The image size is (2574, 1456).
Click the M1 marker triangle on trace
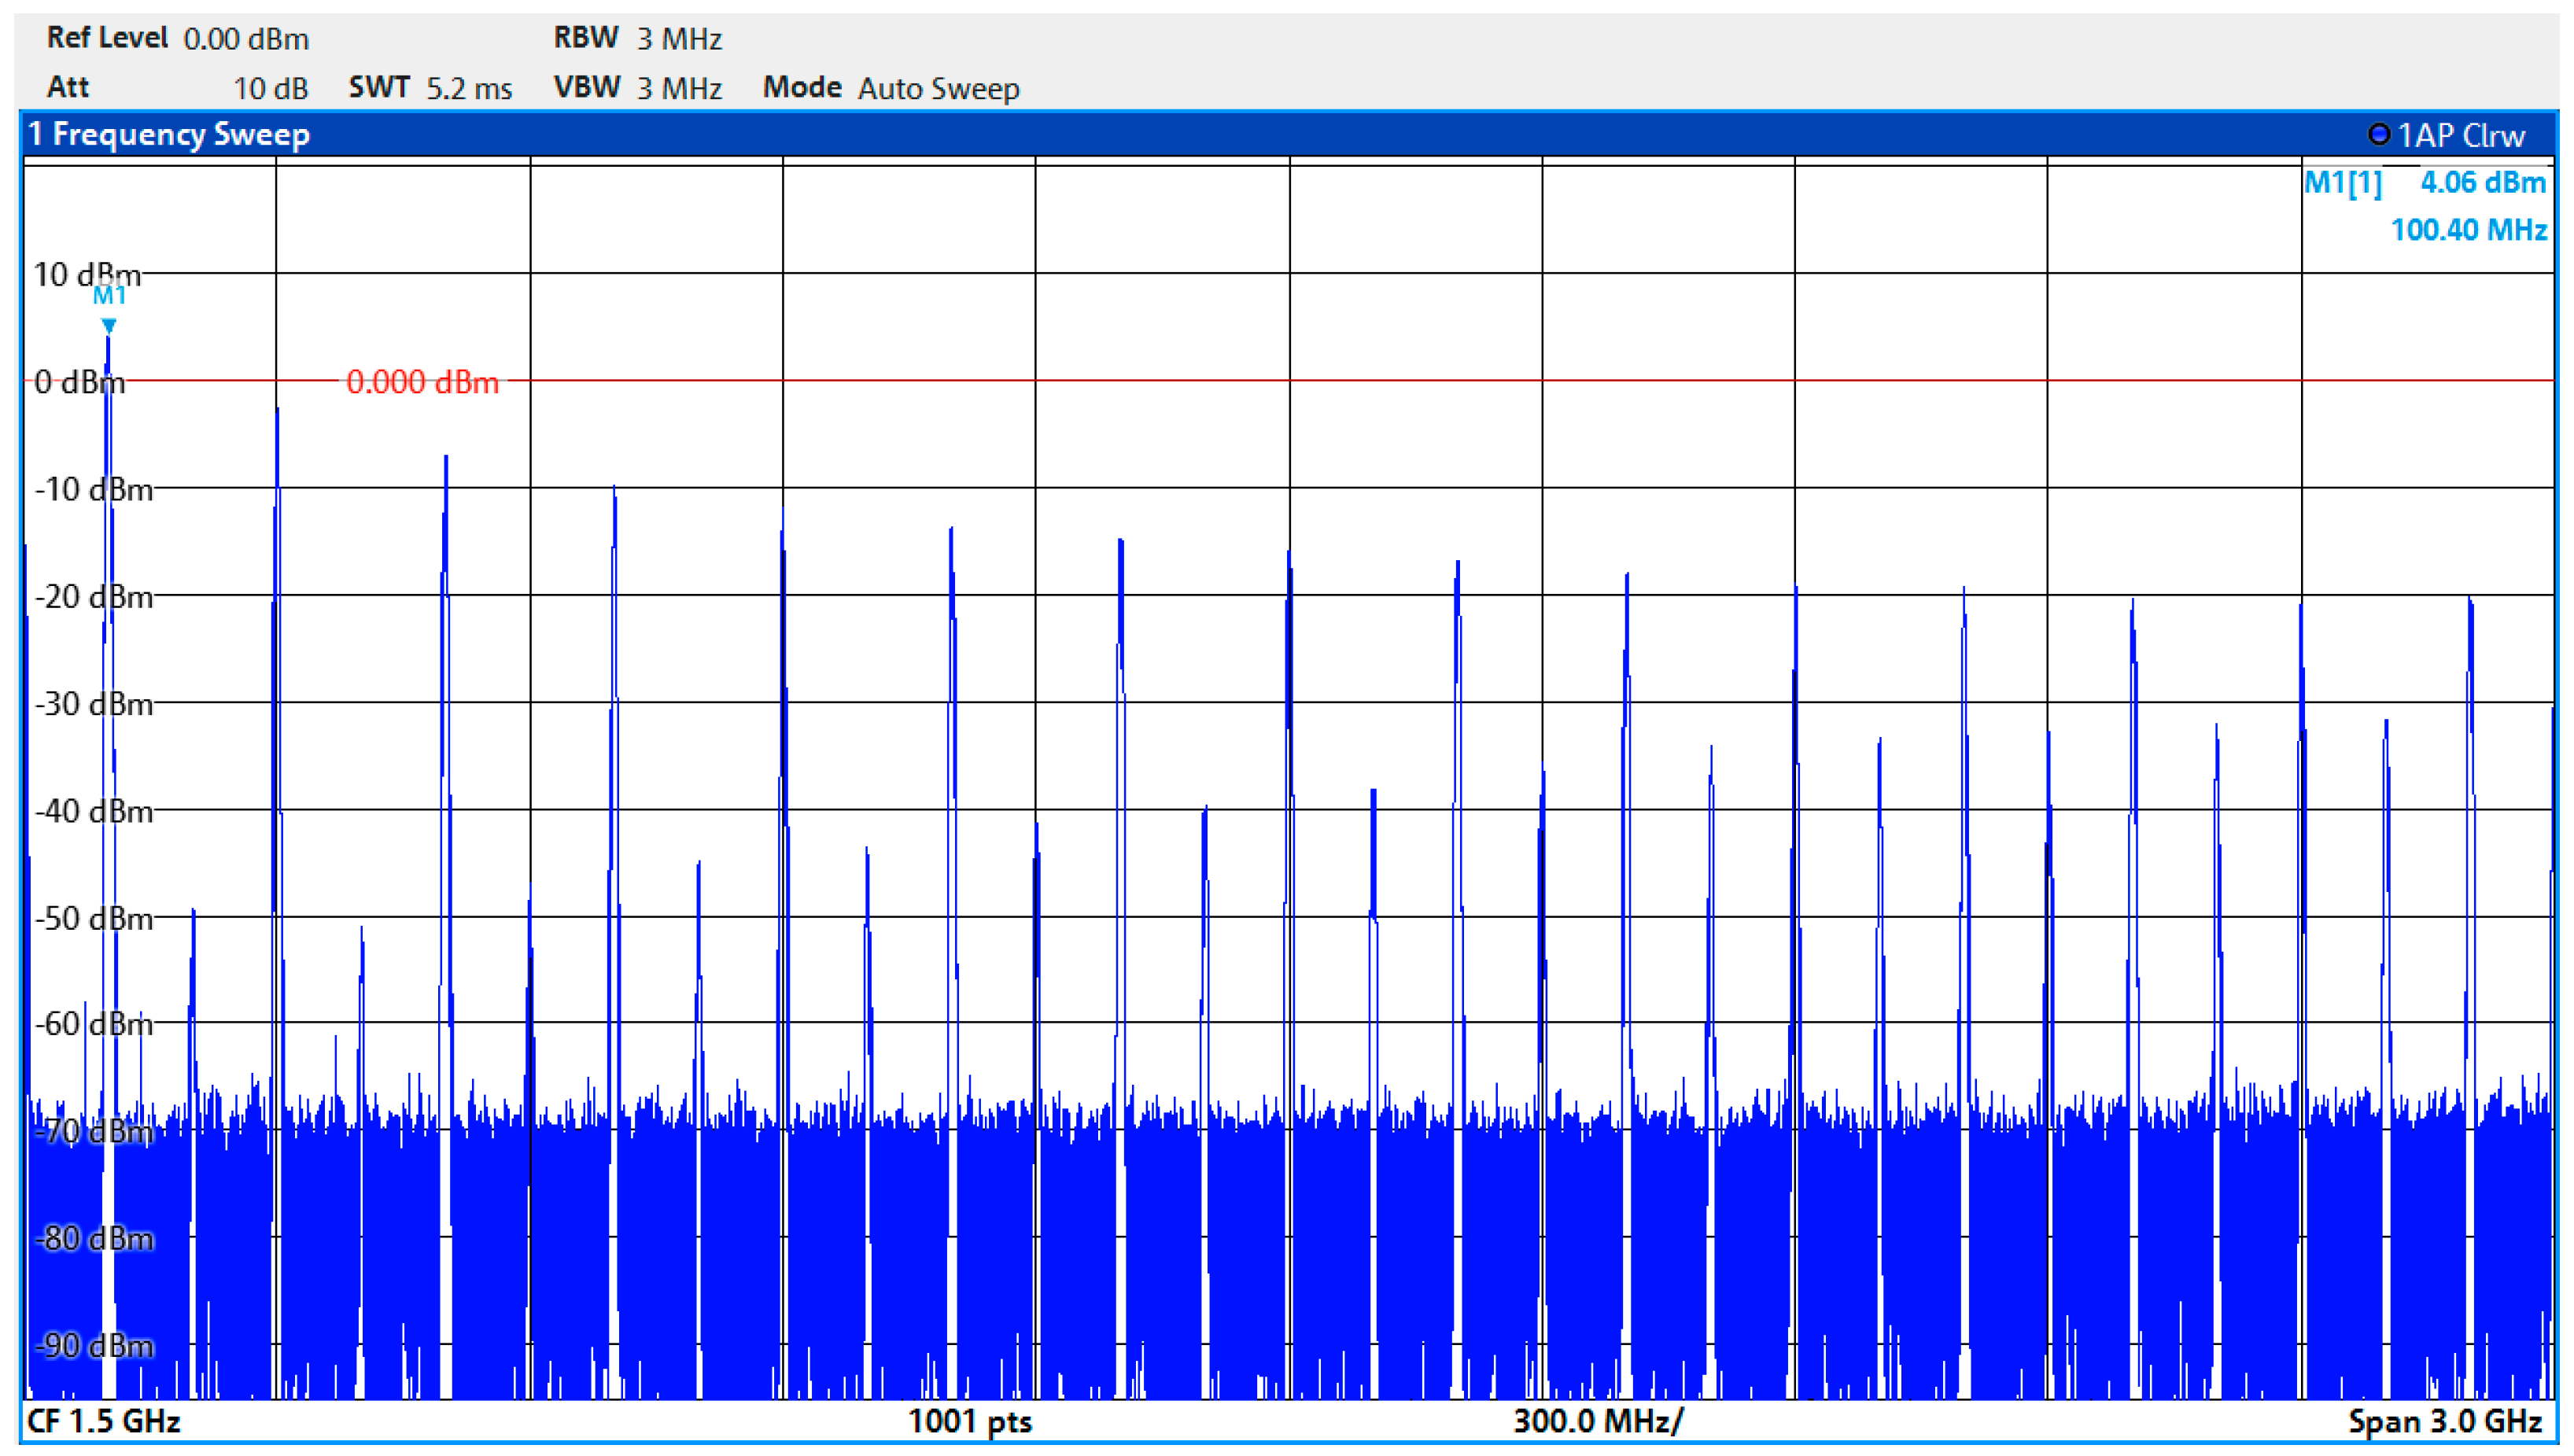coord(109,326)
